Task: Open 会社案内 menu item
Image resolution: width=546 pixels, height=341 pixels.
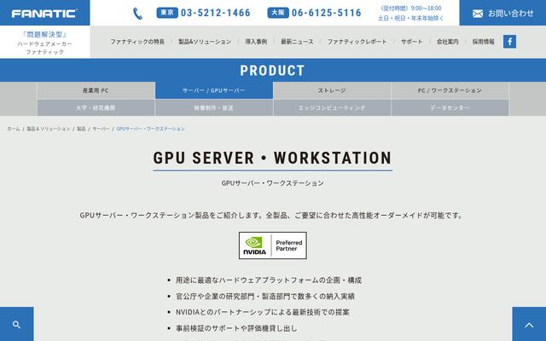Action: [x=447, y=42]
